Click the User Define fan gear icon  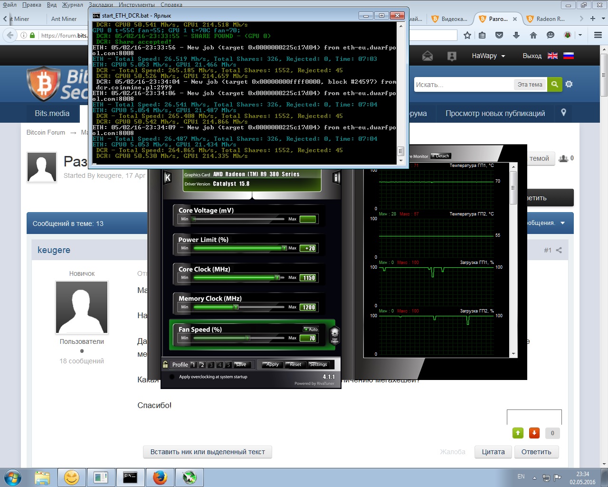(x=334, y=334)
